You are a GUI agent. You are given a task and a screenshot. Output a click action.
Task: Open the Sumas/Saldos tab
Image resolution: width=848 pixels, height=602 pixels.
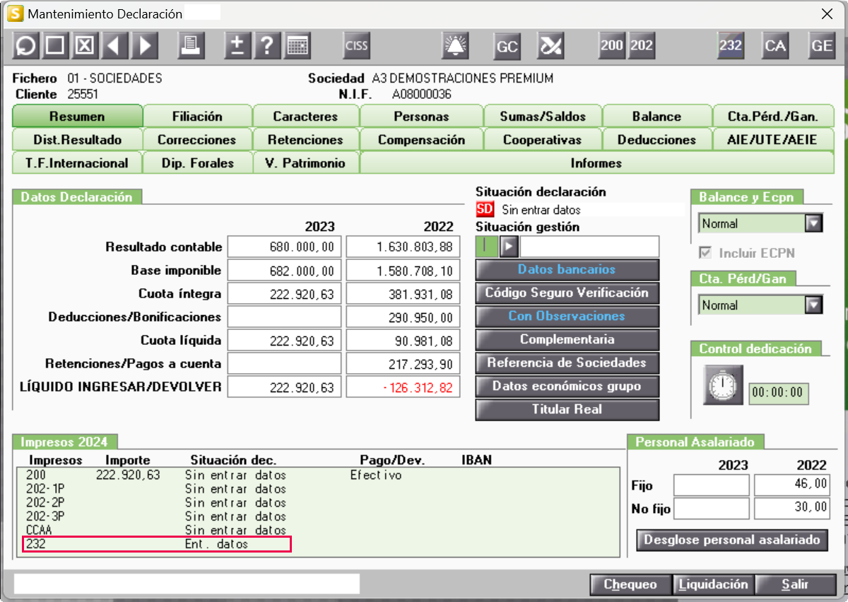click(542, 117)
